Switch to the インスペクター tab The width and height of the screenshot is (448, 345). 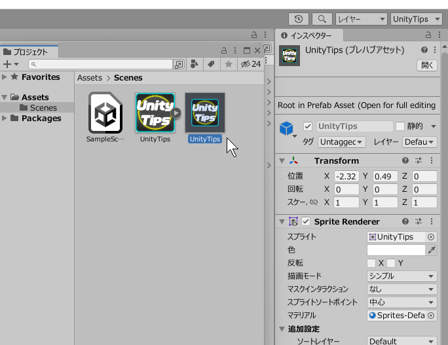(309, 35)
